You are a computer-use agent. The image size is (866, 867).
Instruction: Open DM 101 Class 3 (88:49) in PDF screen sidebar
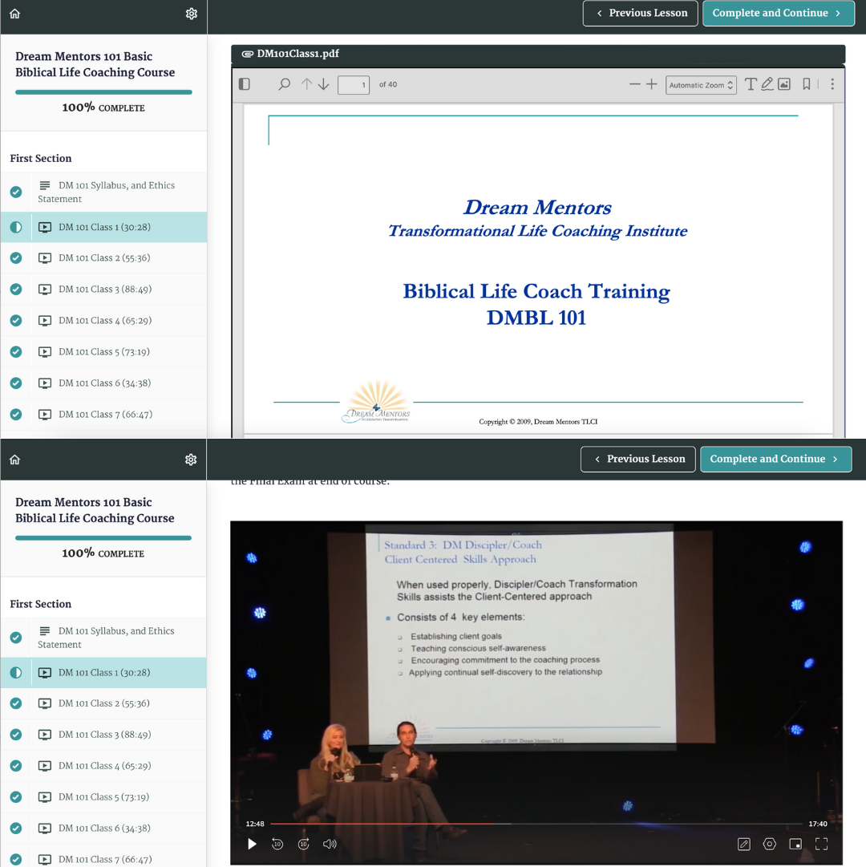[104, 290]
